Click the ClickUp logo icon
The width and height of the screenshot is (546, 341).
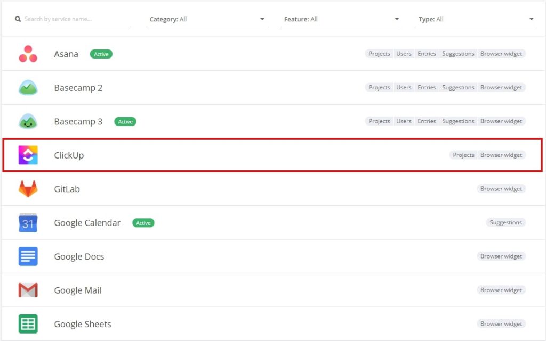point(28,155)
